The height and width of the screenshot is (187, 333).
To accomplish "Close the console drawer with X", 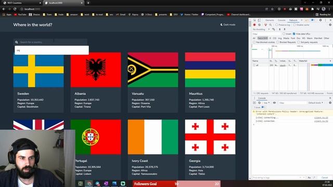I will [330, 98].
